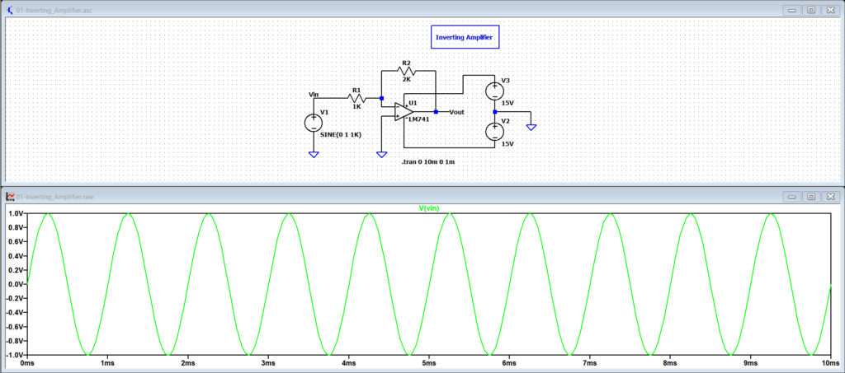This screenshot has width=845, height=373.
Task: Click the schematic window title bar icon
Action: 10,10
